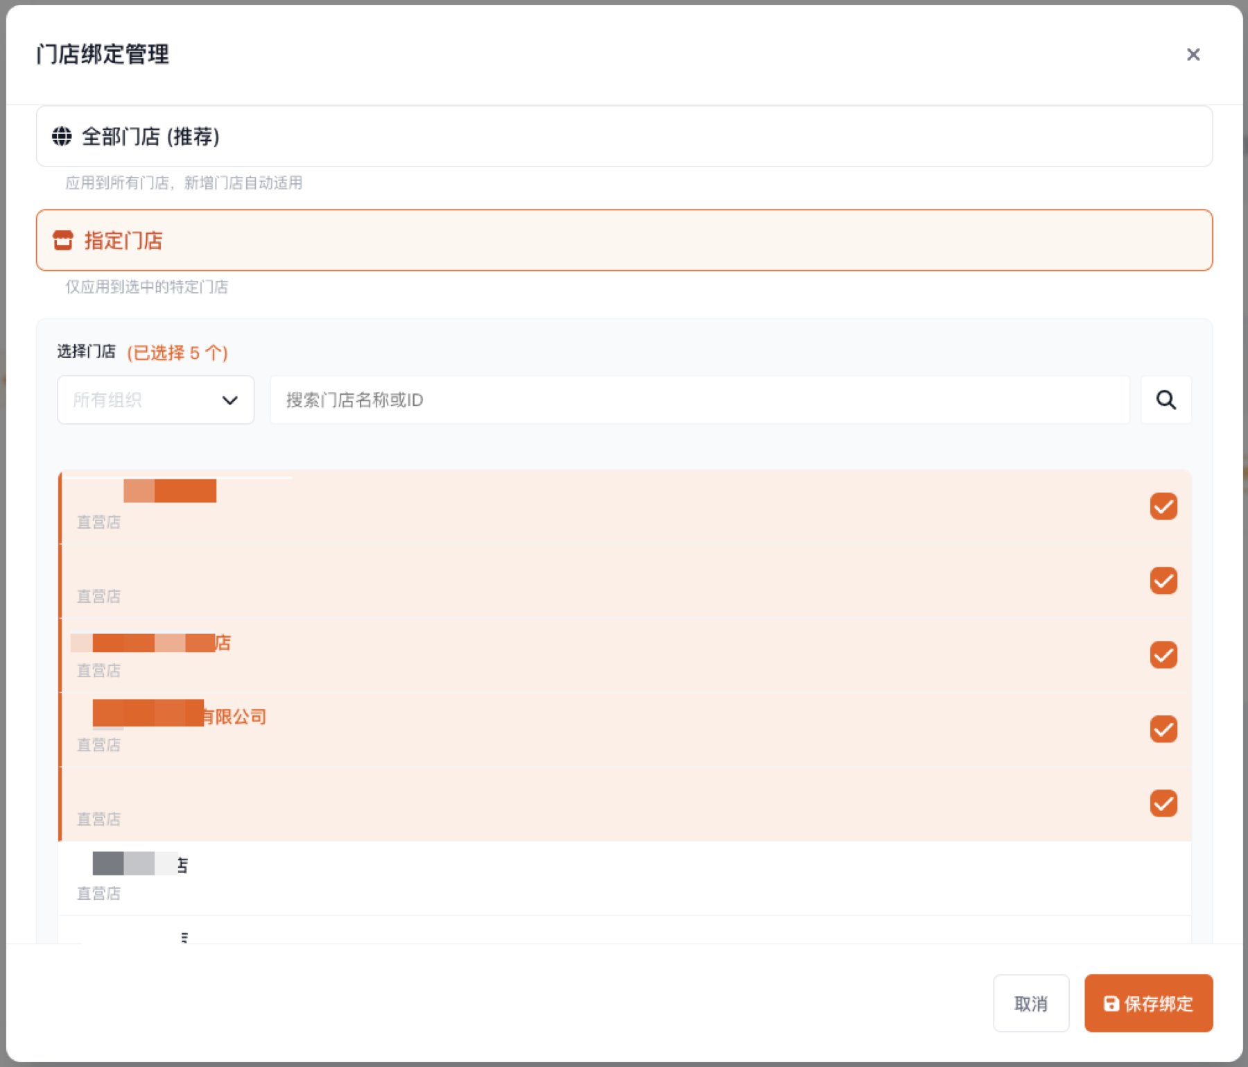The width and height of the screenshot is (1248, 1067).
Task: Click the globe icon for all stores
Action: (x=62, y=136)
